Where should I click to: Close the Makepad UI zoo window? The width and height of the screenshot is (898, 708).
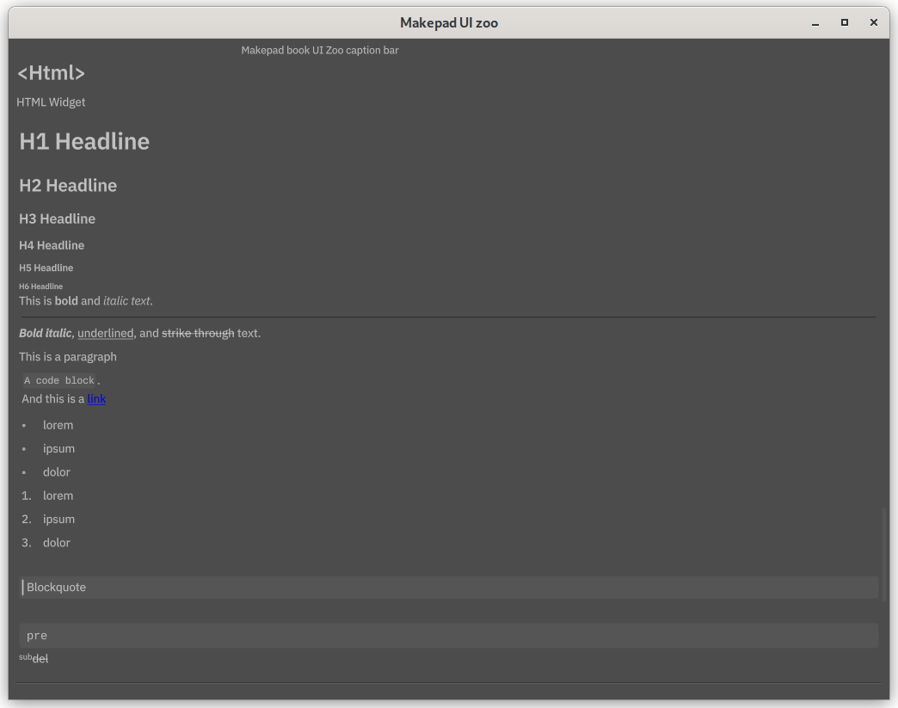(x=874, y=23)
